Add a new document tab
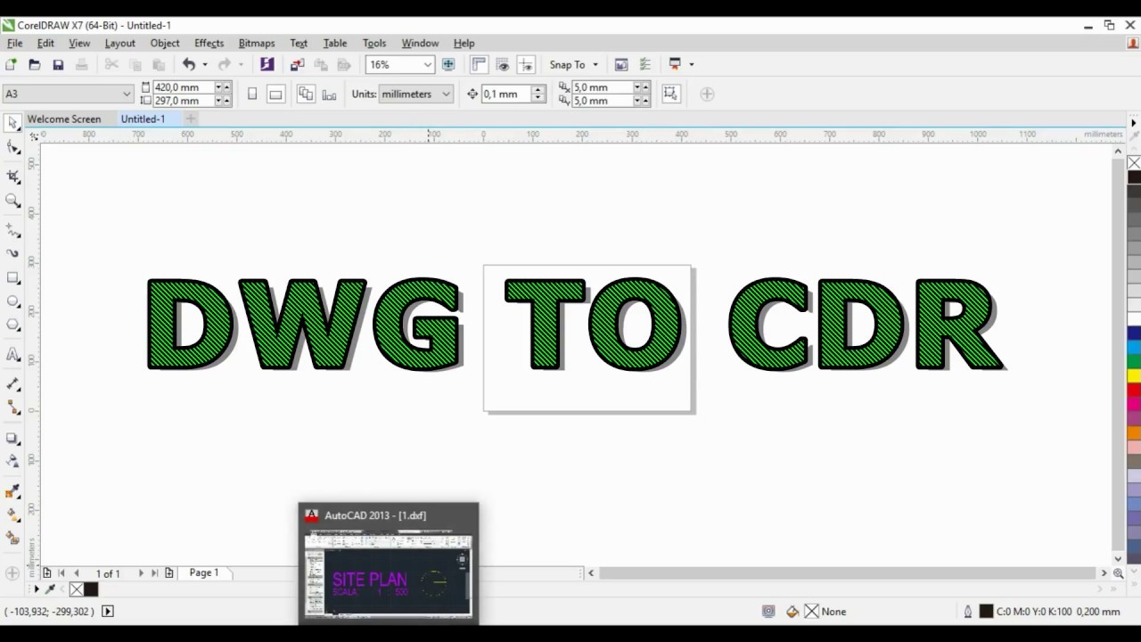Screen dimensions: 1141x642 tap(191, 119)
